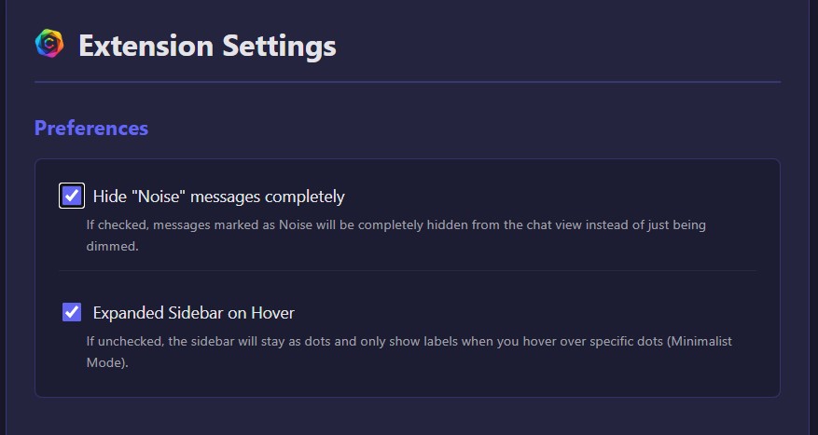Viewport: 818px width, 435px height.
Task: Click the word "(Minimalist" in the sidebar description
Action: [x=698, y=341]
